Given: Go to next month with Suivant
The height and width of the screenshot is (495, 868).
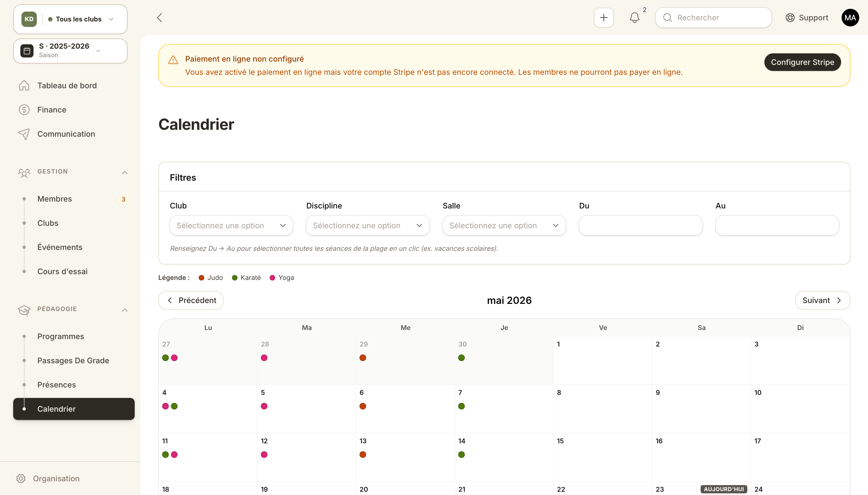Looking at the screenshot, I should click(x=822, y=300).
